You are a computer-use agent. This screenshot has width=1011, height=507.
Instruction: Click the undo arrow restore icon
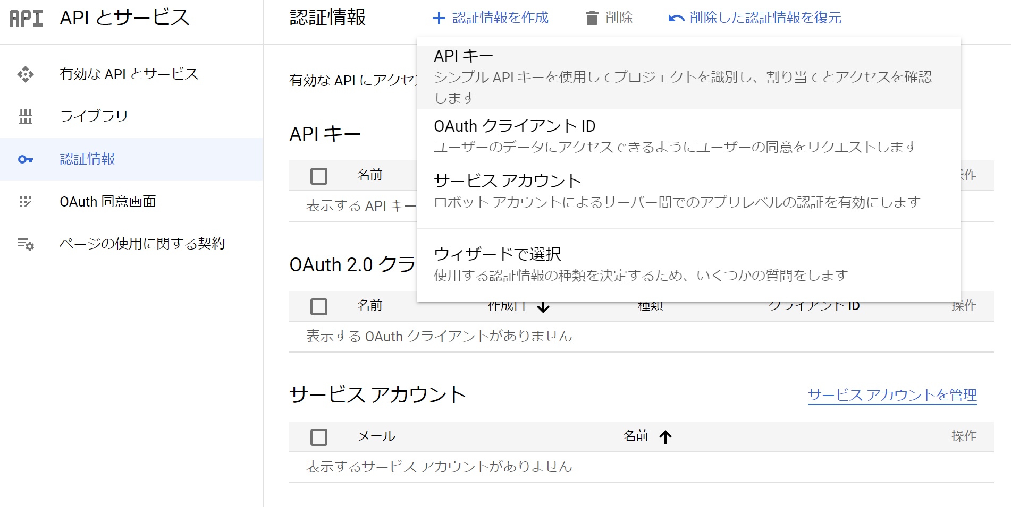[x=676, y=19]
